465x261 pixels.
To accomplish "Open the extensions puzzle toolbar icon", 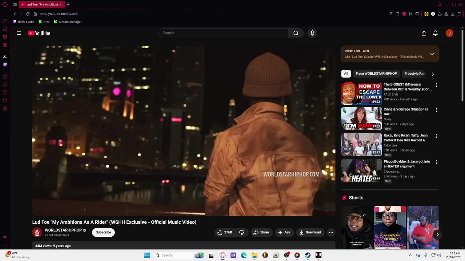I will (440, 14).
